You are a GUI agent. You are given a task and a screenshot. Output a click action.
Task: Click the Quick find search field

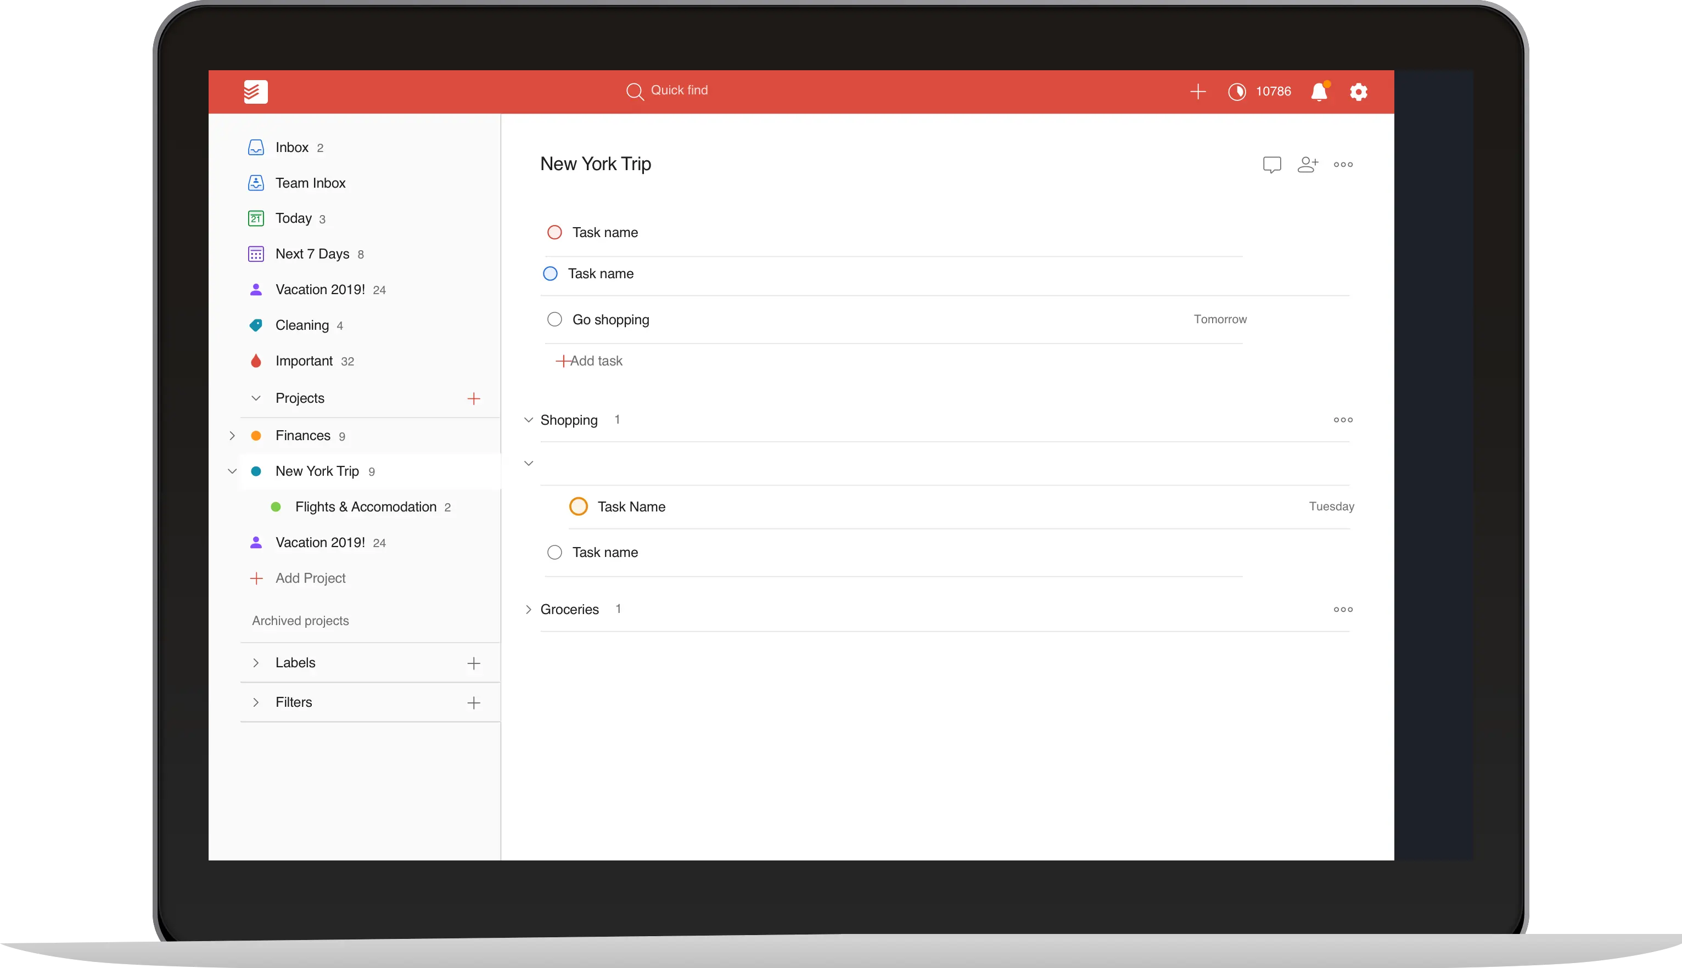coord(679,91)
